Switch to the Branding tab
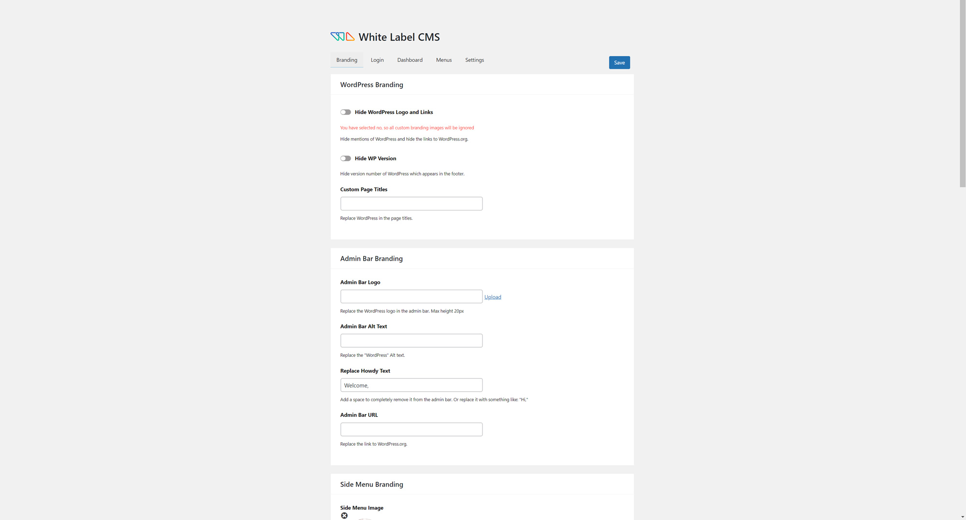This screenshot has width=966, height=520. pos(347,60)
